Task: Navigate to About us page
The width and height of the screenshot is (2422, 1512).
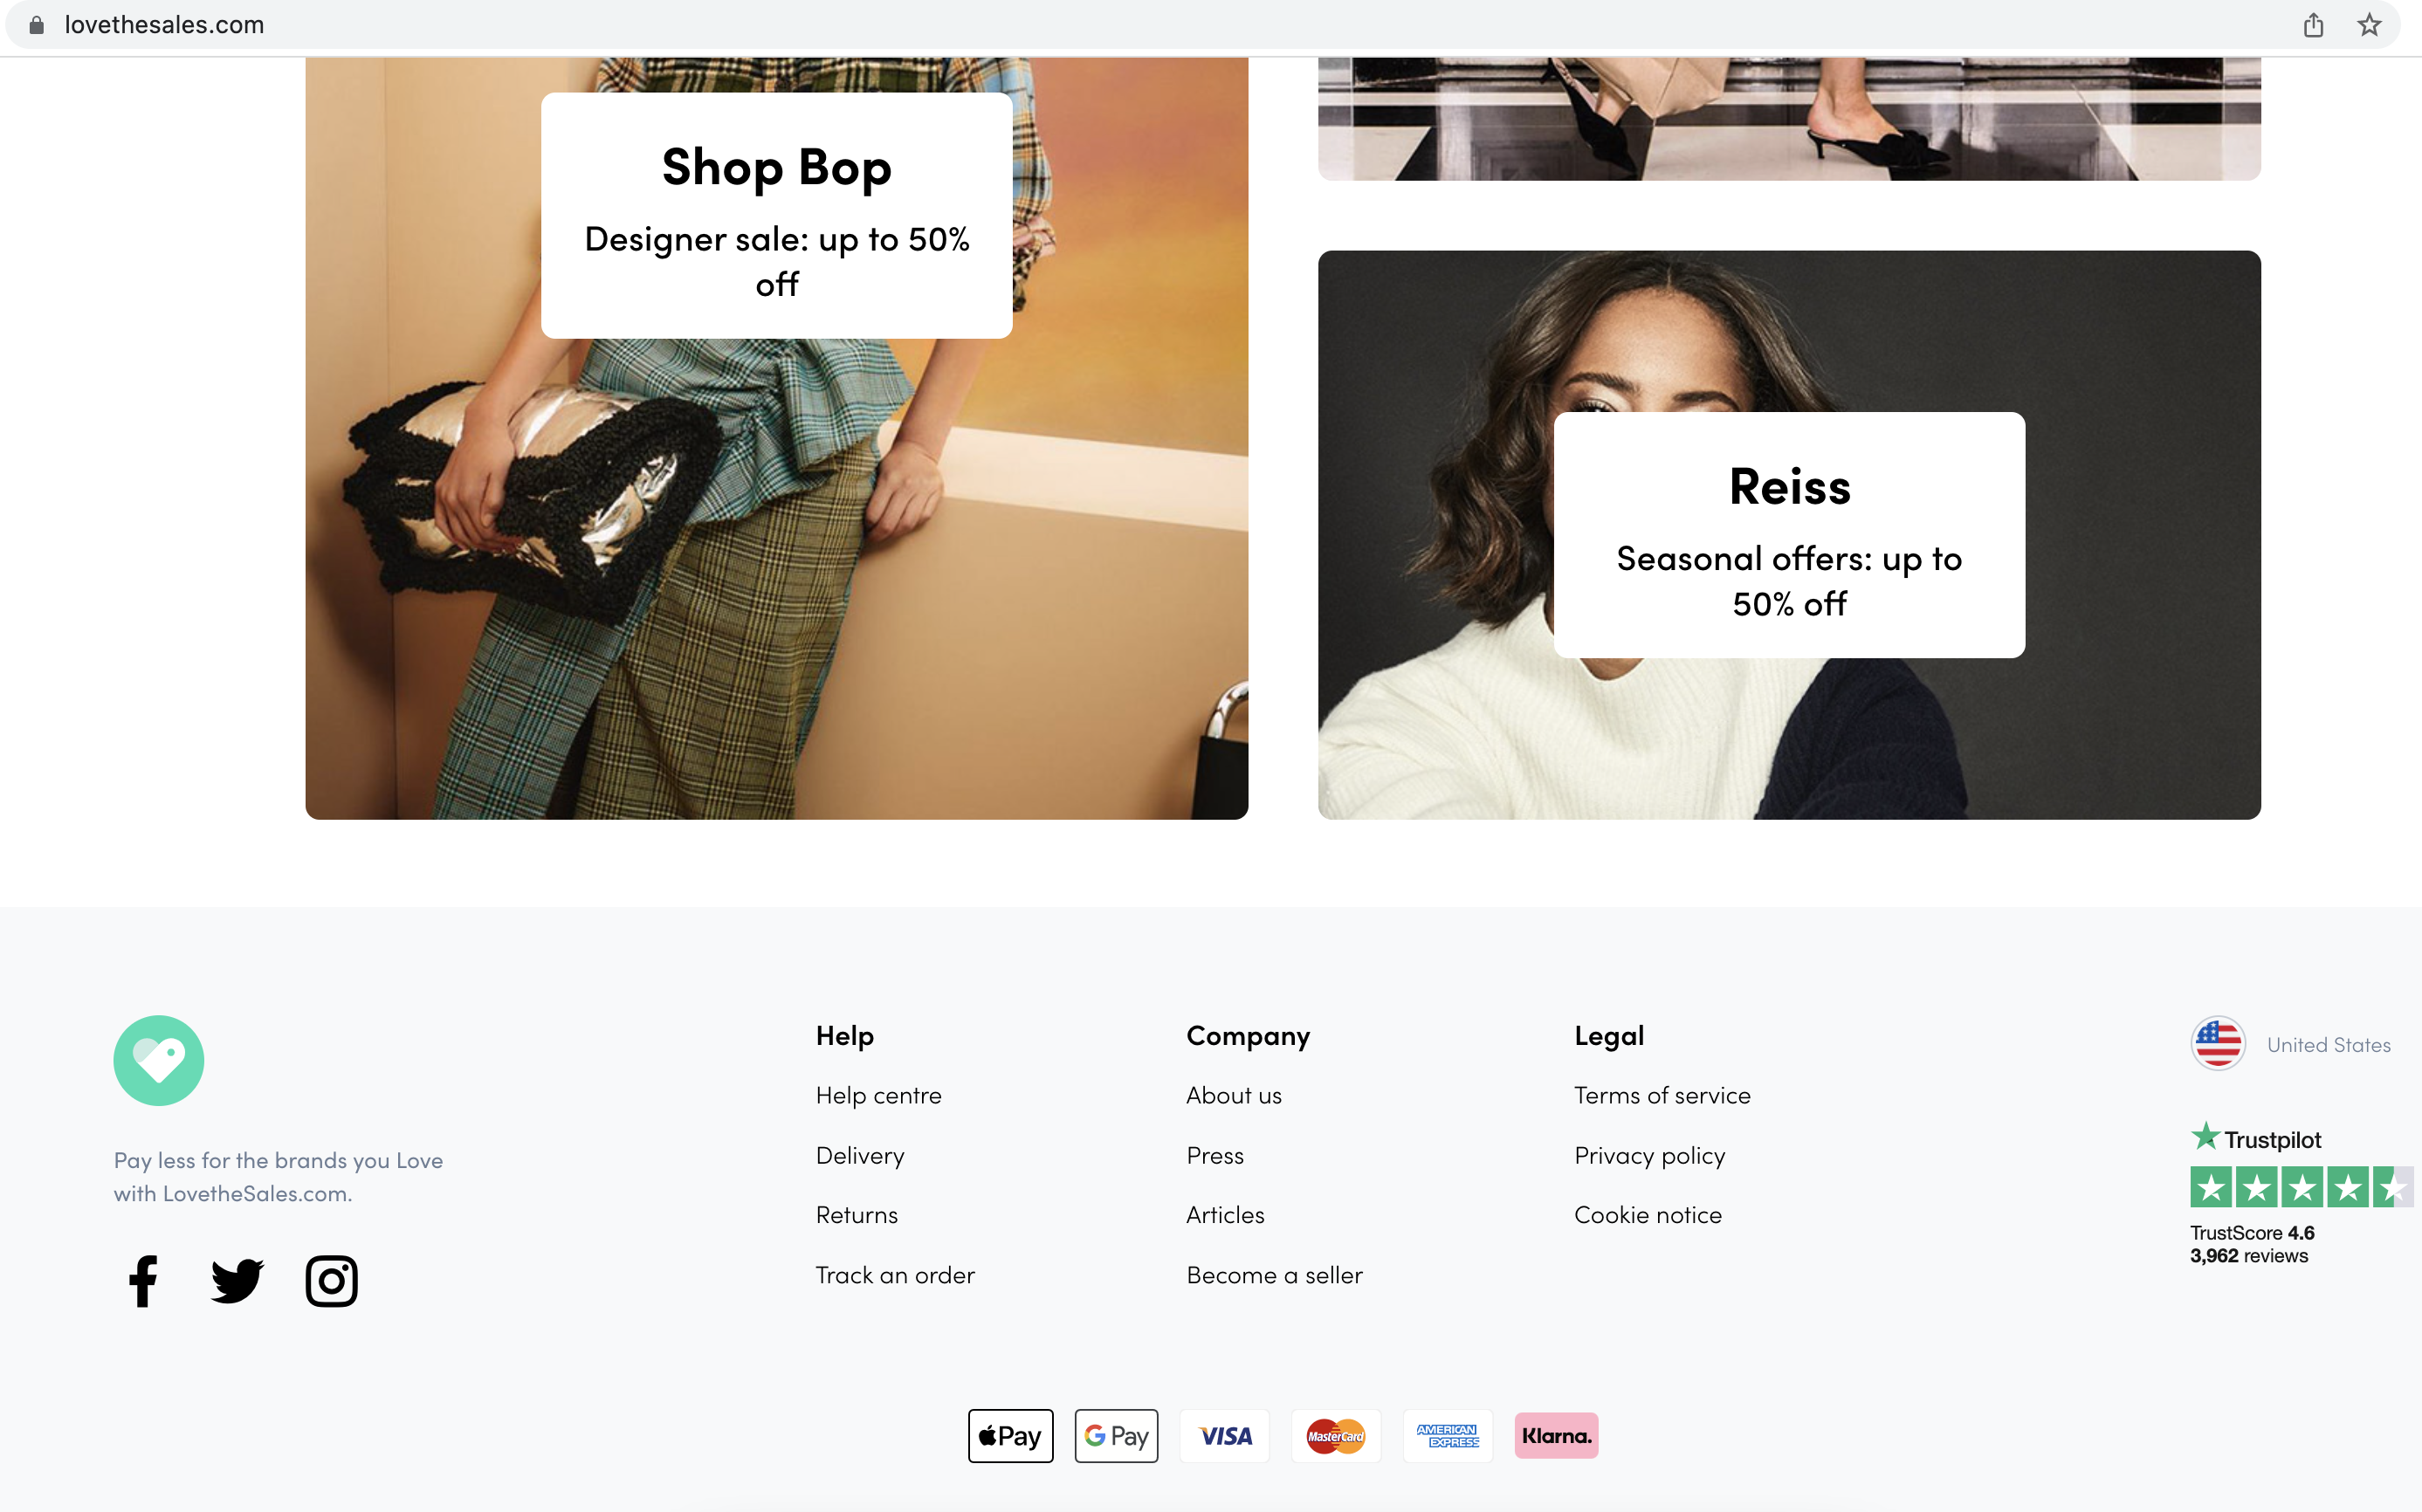Action: [x=1233, y=1094]
